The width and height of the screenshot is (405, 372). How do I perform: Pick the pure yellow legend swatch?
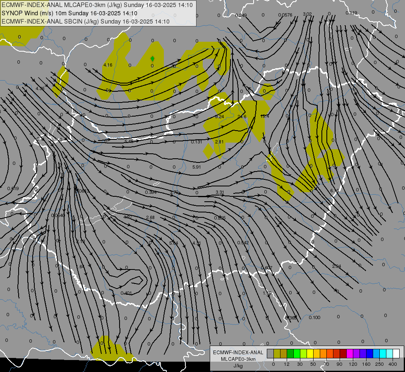click(x=310, y=354)
